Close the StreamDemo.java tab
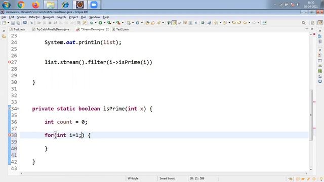Image resolution: width=324 pixels, height=182 pixels. 107,29
